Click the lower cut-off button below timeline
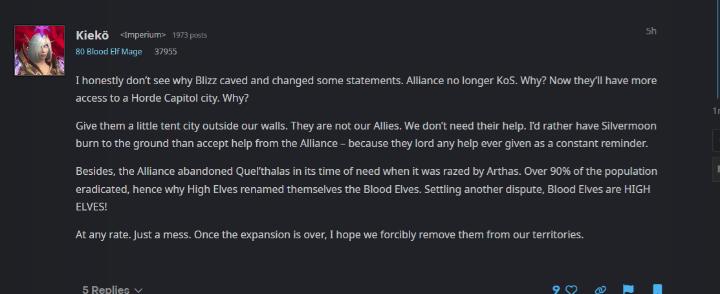This screenshot has height=294, width=720. [x=716, y=169]
